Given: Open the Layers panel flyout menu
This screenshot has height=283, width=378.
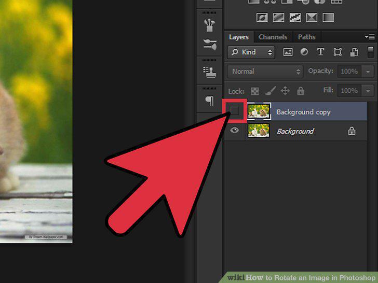Looking at the screenshot, I should pyautogui.click(x=370, y=37).
